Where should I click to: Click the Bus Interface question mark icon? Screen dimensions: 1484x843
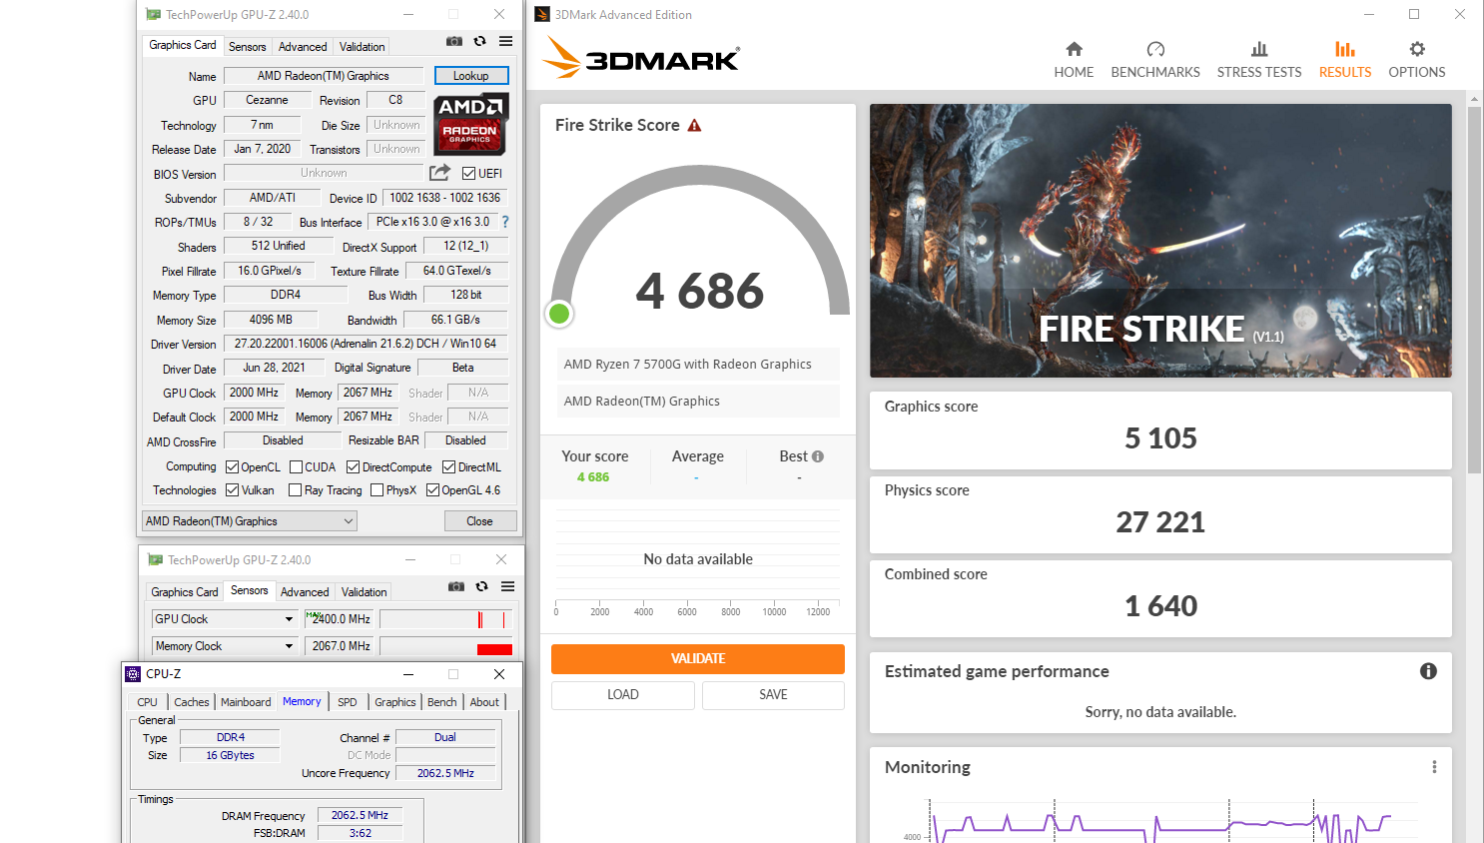505,222
